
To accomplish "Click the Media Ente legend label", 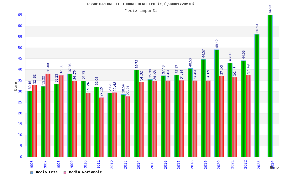I will tap(47, 172).
